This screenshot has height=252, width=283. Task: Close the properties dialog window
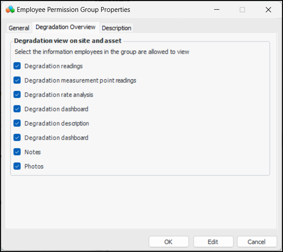tap(268, 10)
